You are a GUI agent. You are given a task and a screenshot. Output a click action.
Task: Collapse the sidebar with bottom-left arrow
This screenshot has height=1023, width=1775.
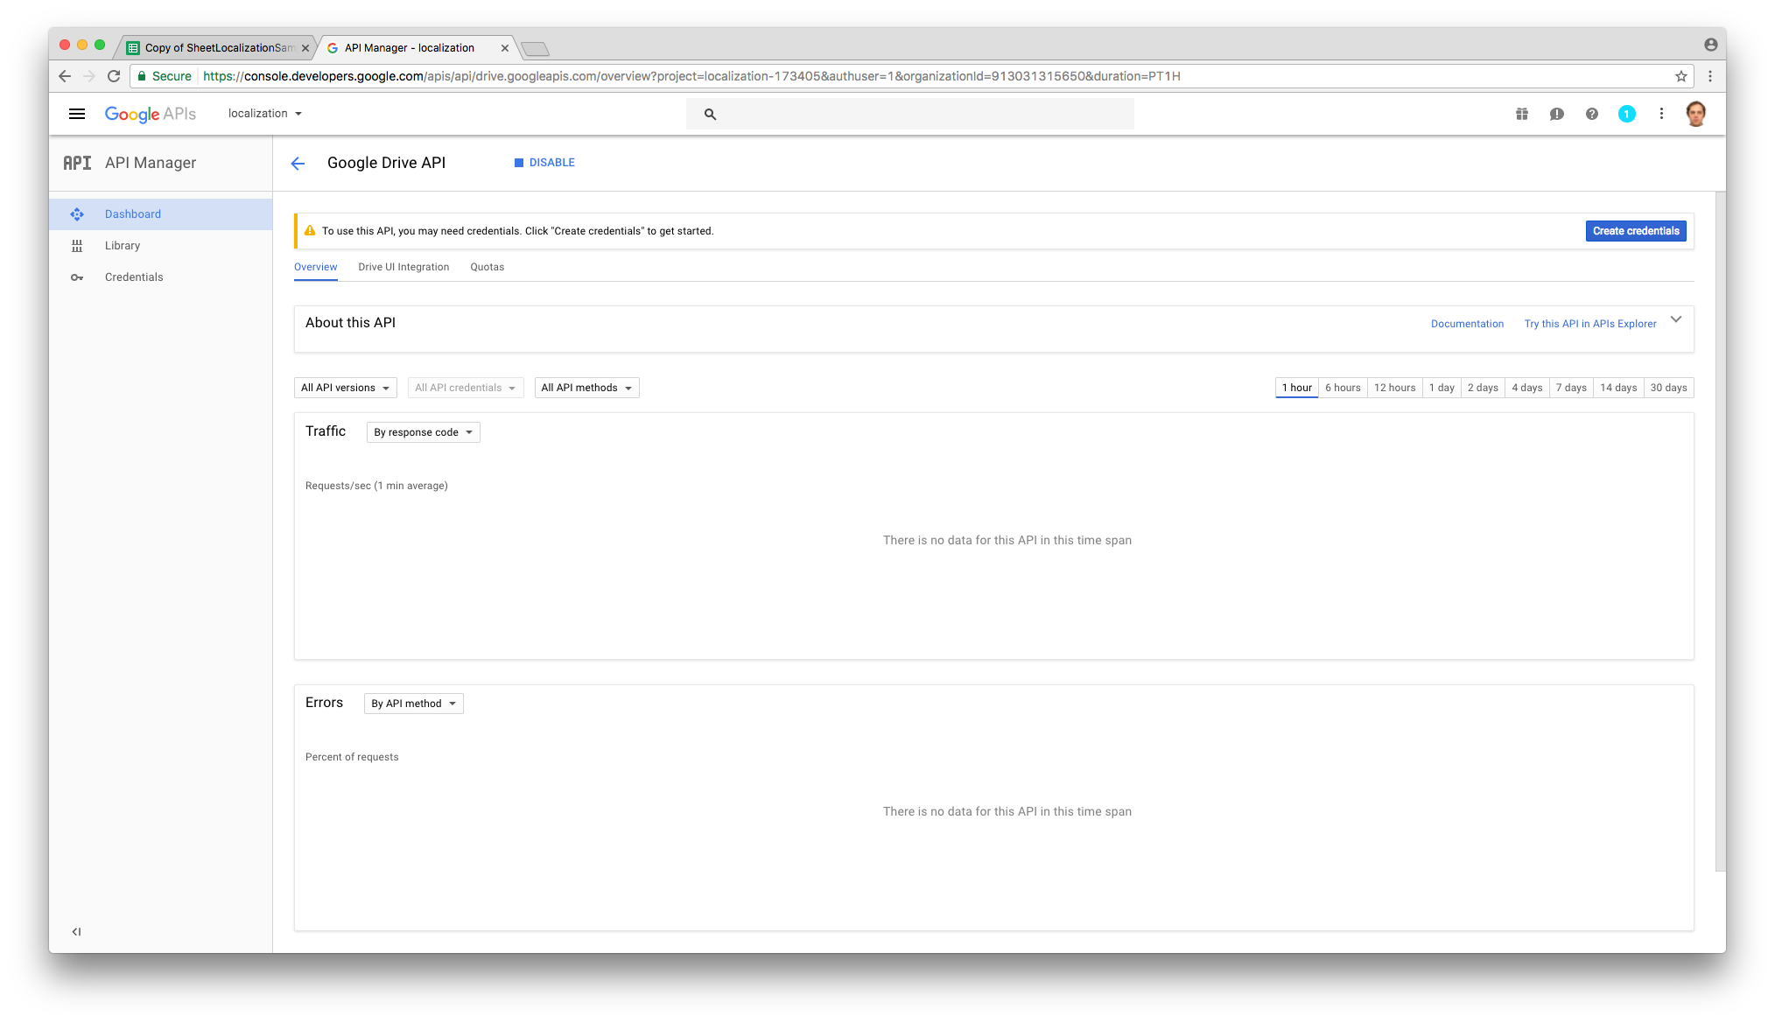tap(76, 931)
